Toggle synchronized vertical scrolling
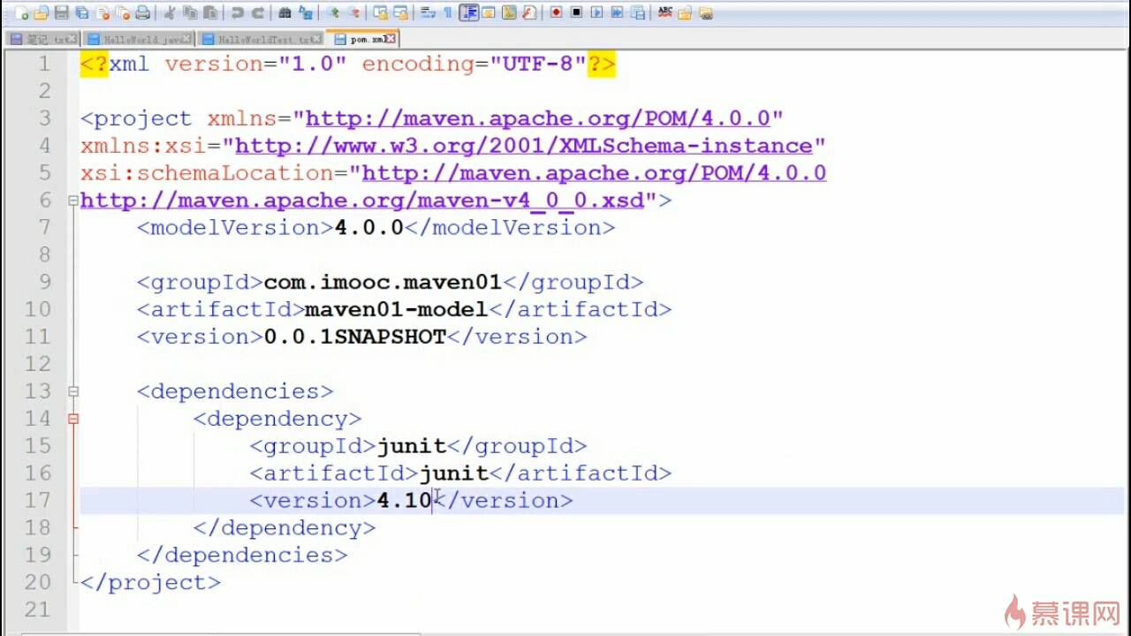Screen dimensions: 1131x636 (x=380, y=12)
